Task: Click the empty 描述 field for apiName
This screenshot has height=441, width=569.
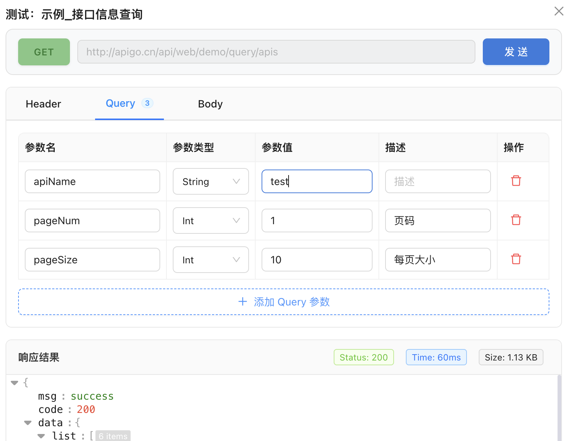Action: (x=438, y=181)
